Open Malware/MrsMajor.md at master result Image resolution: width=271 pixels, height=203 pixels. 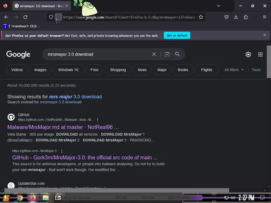[x=63, y=127]
